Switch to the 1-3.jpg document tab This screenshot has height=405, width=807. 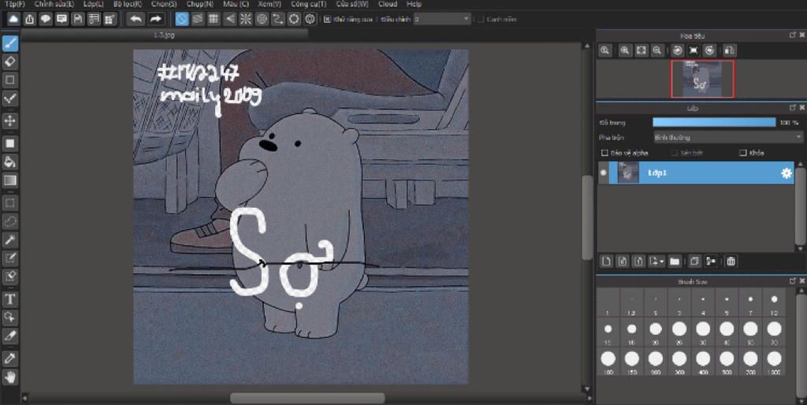[x=165, y=35]
